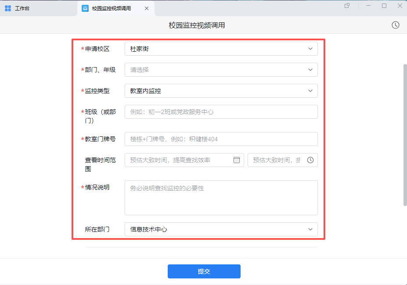The image size is (407, 285).
Task: Open the history clock icon in header
Action: (396, 25)
